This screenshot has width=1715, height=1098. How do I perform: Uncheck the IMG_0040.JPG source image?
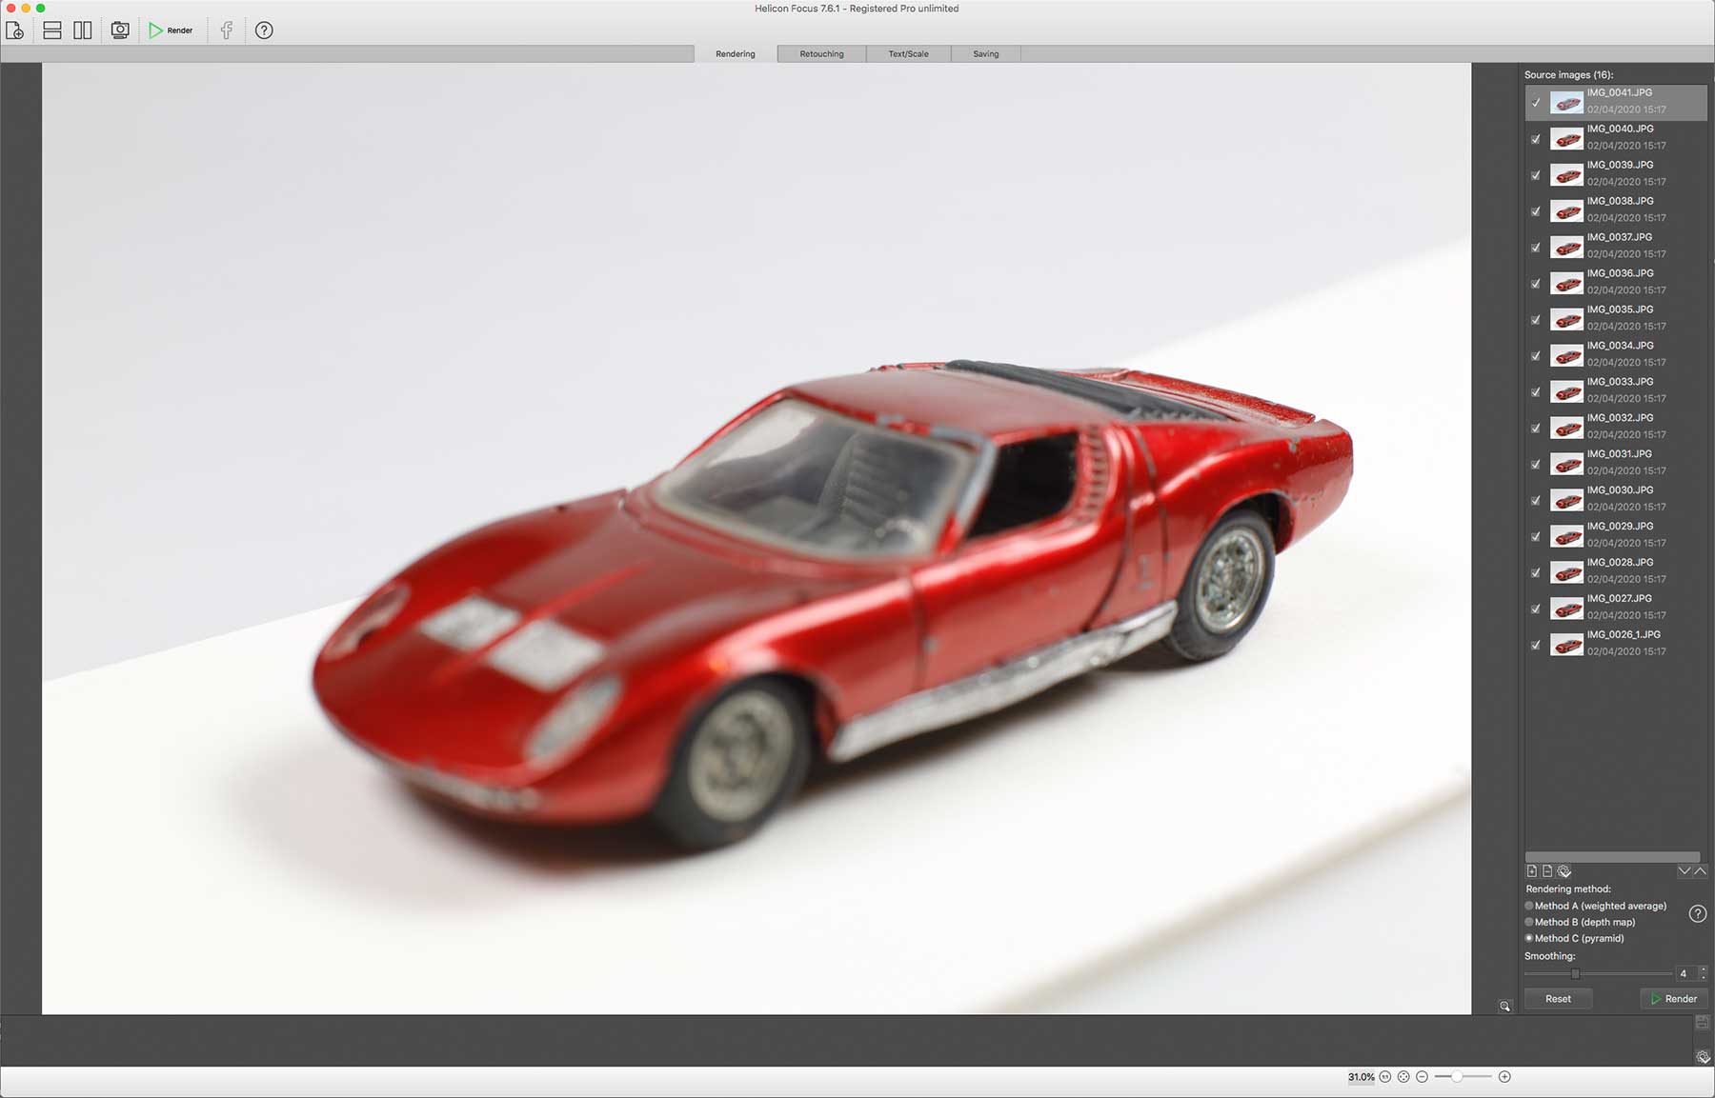click(x=1536, y=139)
